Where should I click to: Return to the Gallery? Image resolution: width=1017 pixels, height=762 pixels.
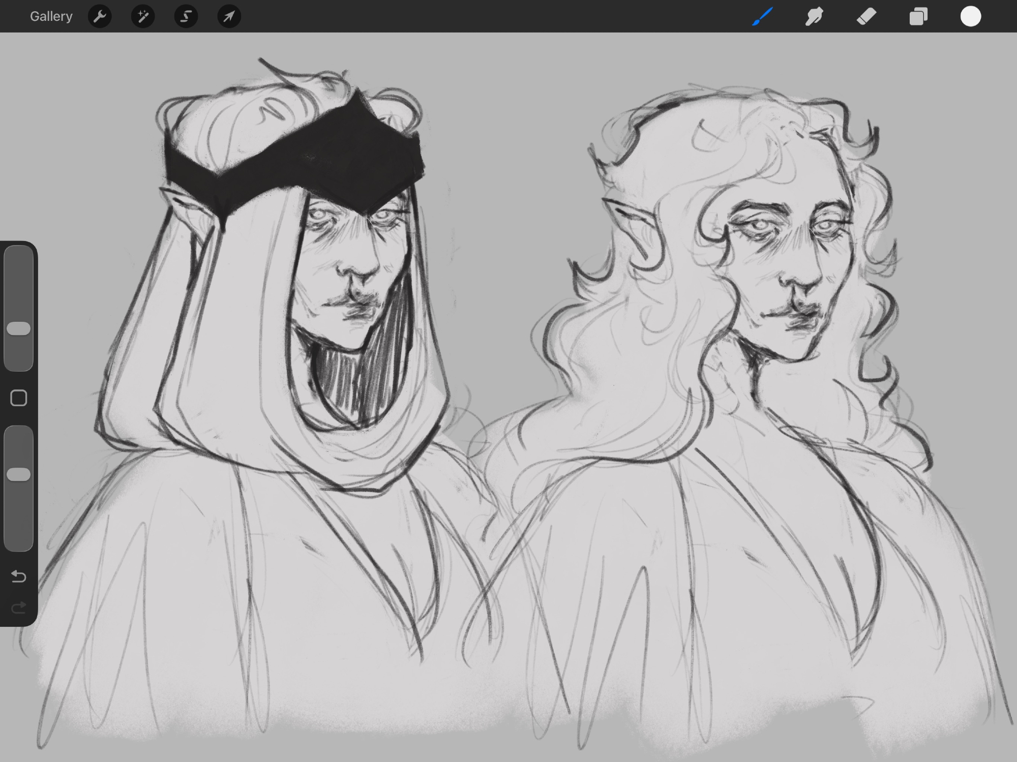click(51, 17)
